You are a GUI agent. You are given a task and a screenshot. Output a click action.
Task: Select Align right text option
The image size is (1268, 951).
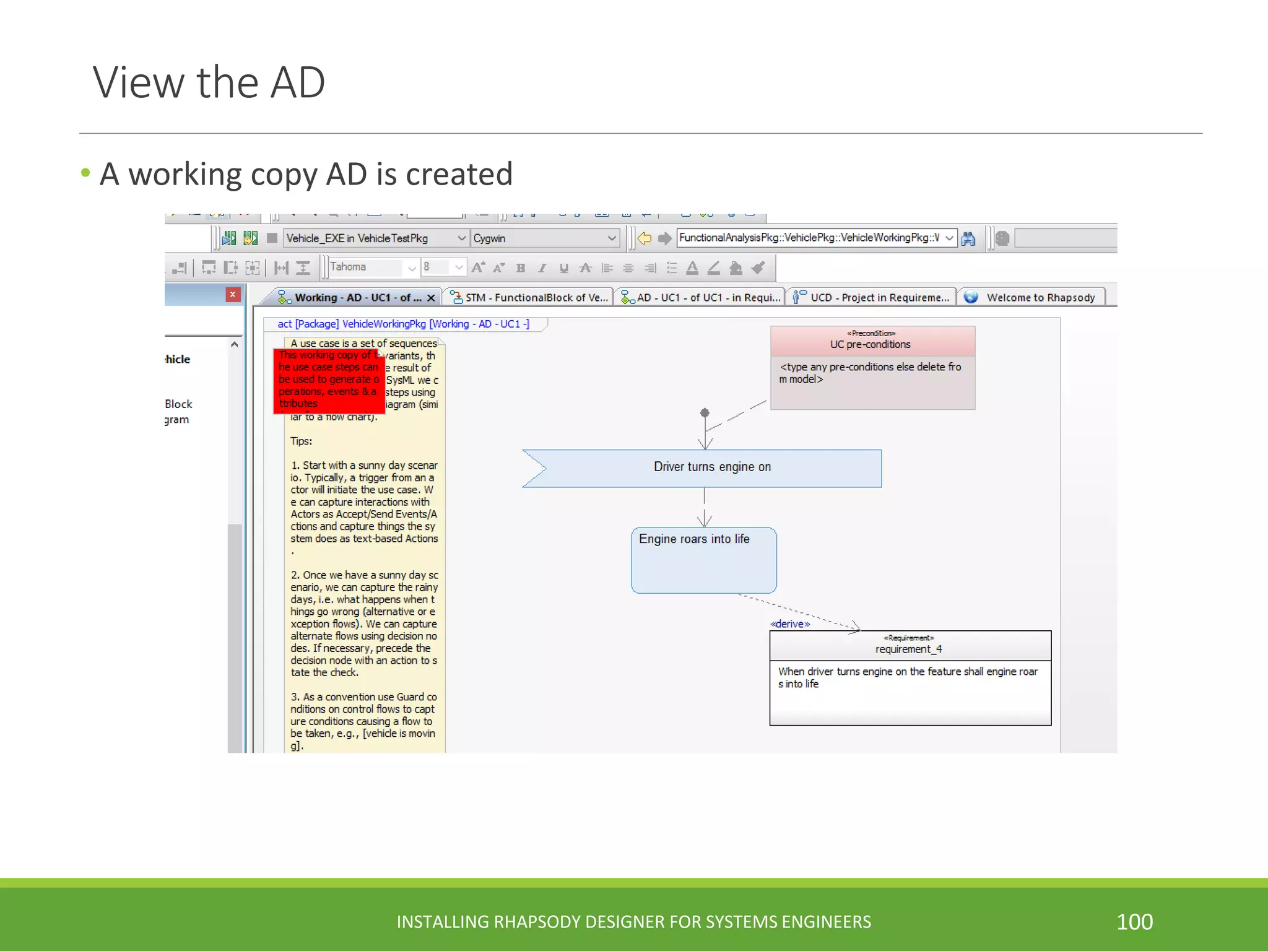point(650,267)
